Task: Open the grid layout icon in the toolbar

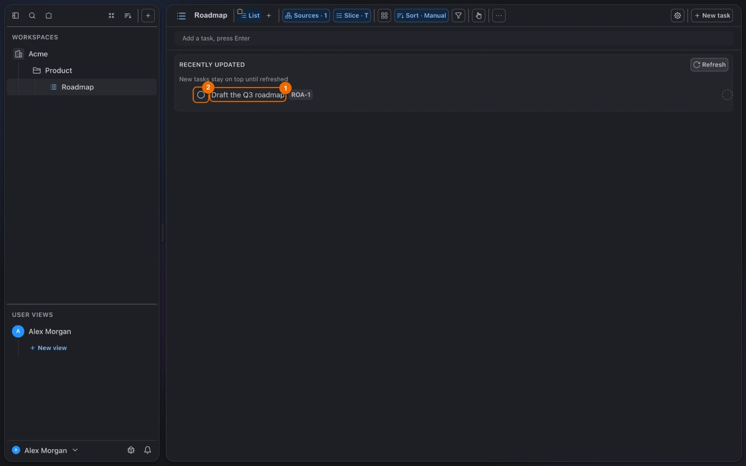Action: [384, 15]
